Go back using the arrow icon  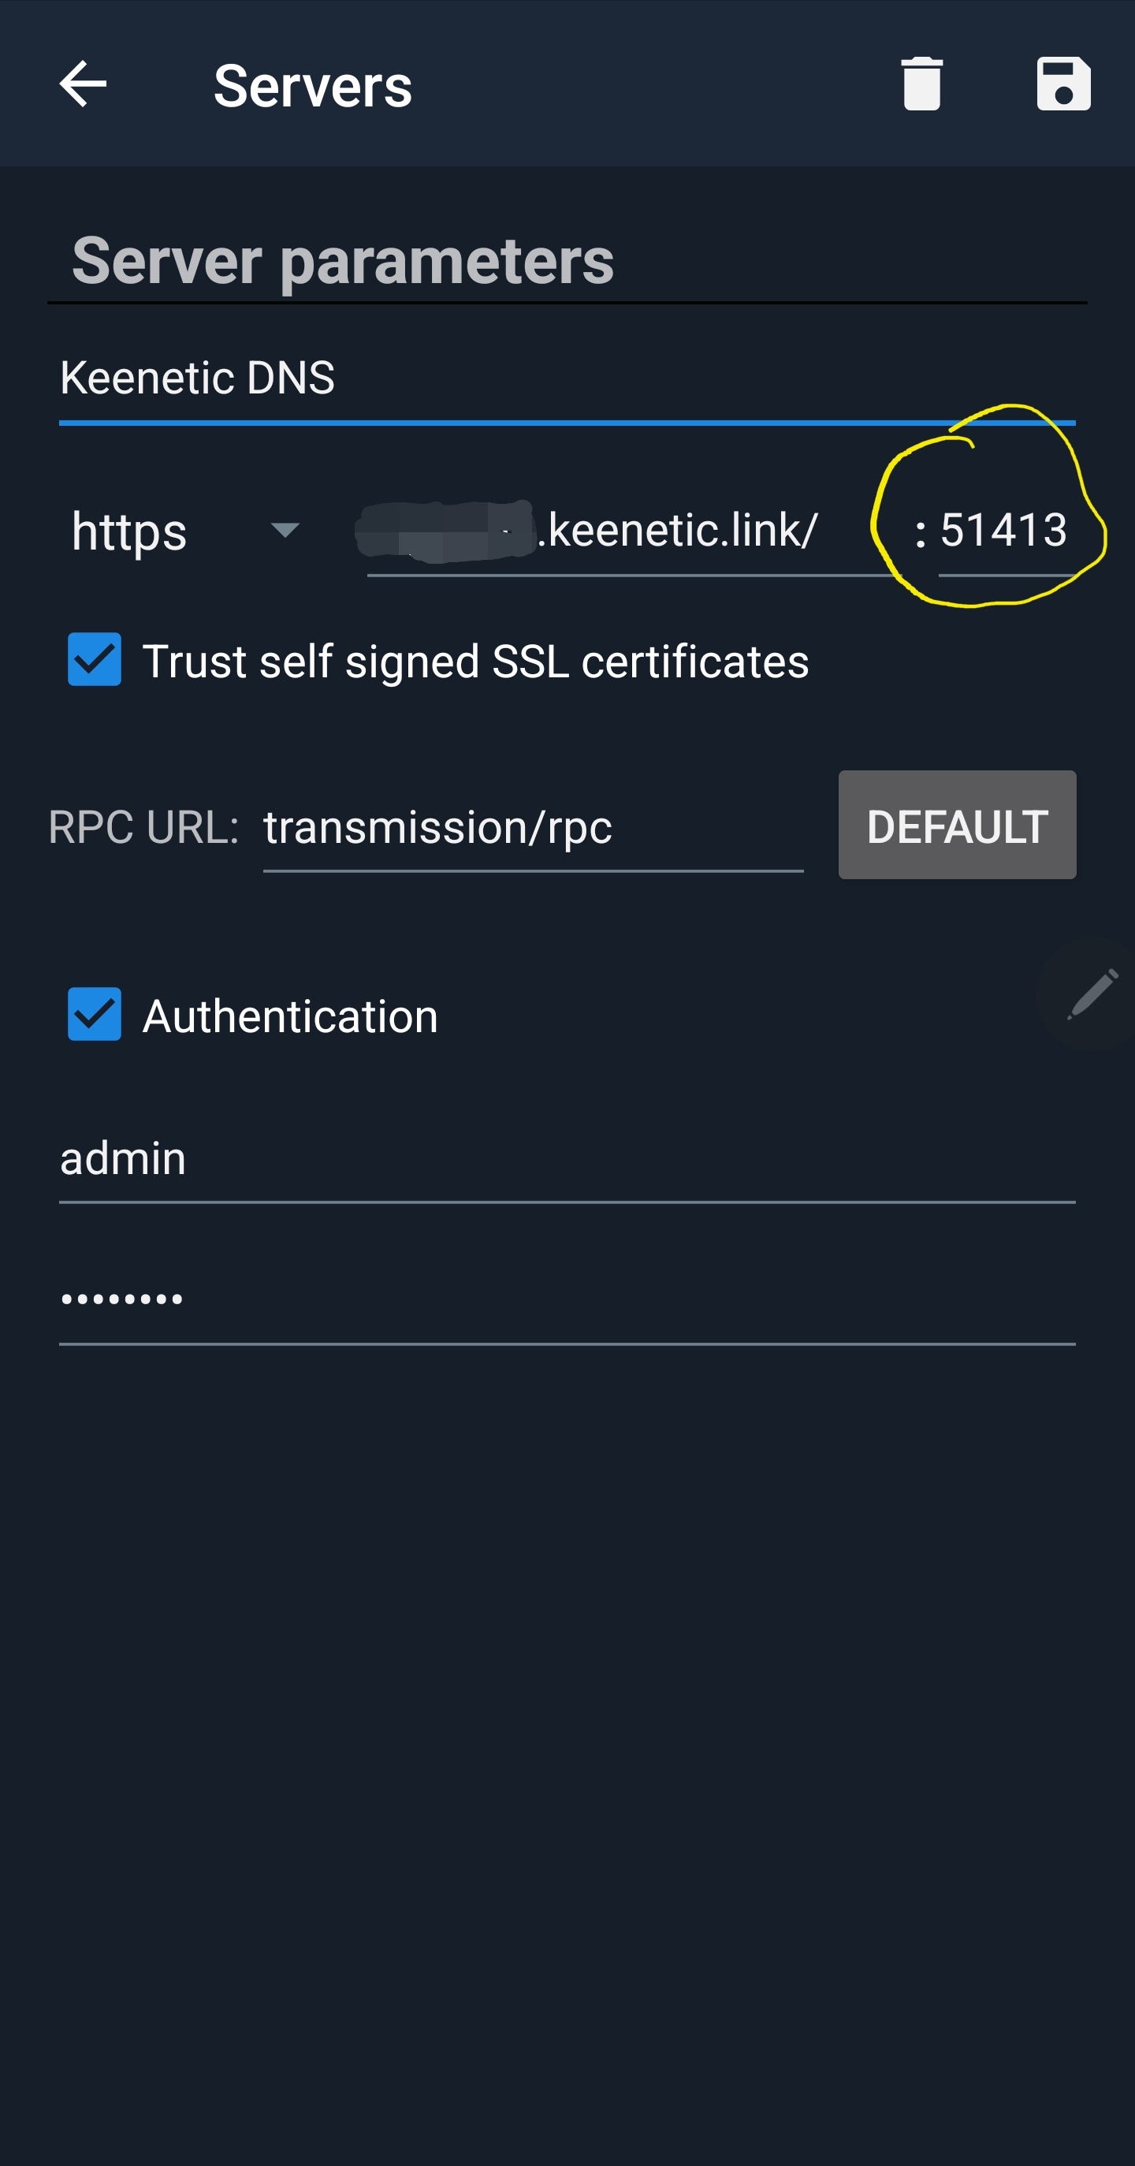[83, 84]
